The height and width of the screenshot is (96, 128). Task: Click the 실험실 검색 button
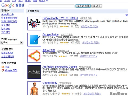coord(83,6)
